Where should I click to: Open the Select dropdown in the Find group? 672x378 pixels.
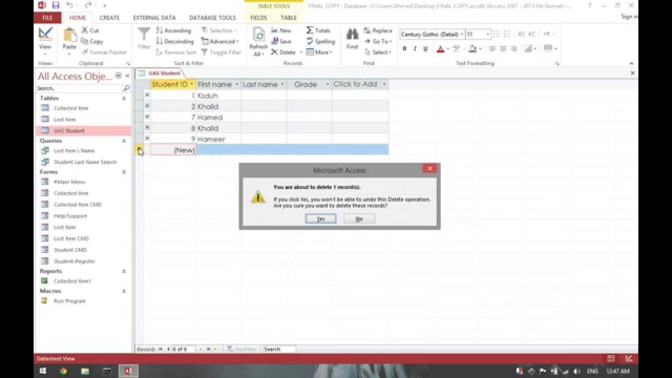click(378, 52)
